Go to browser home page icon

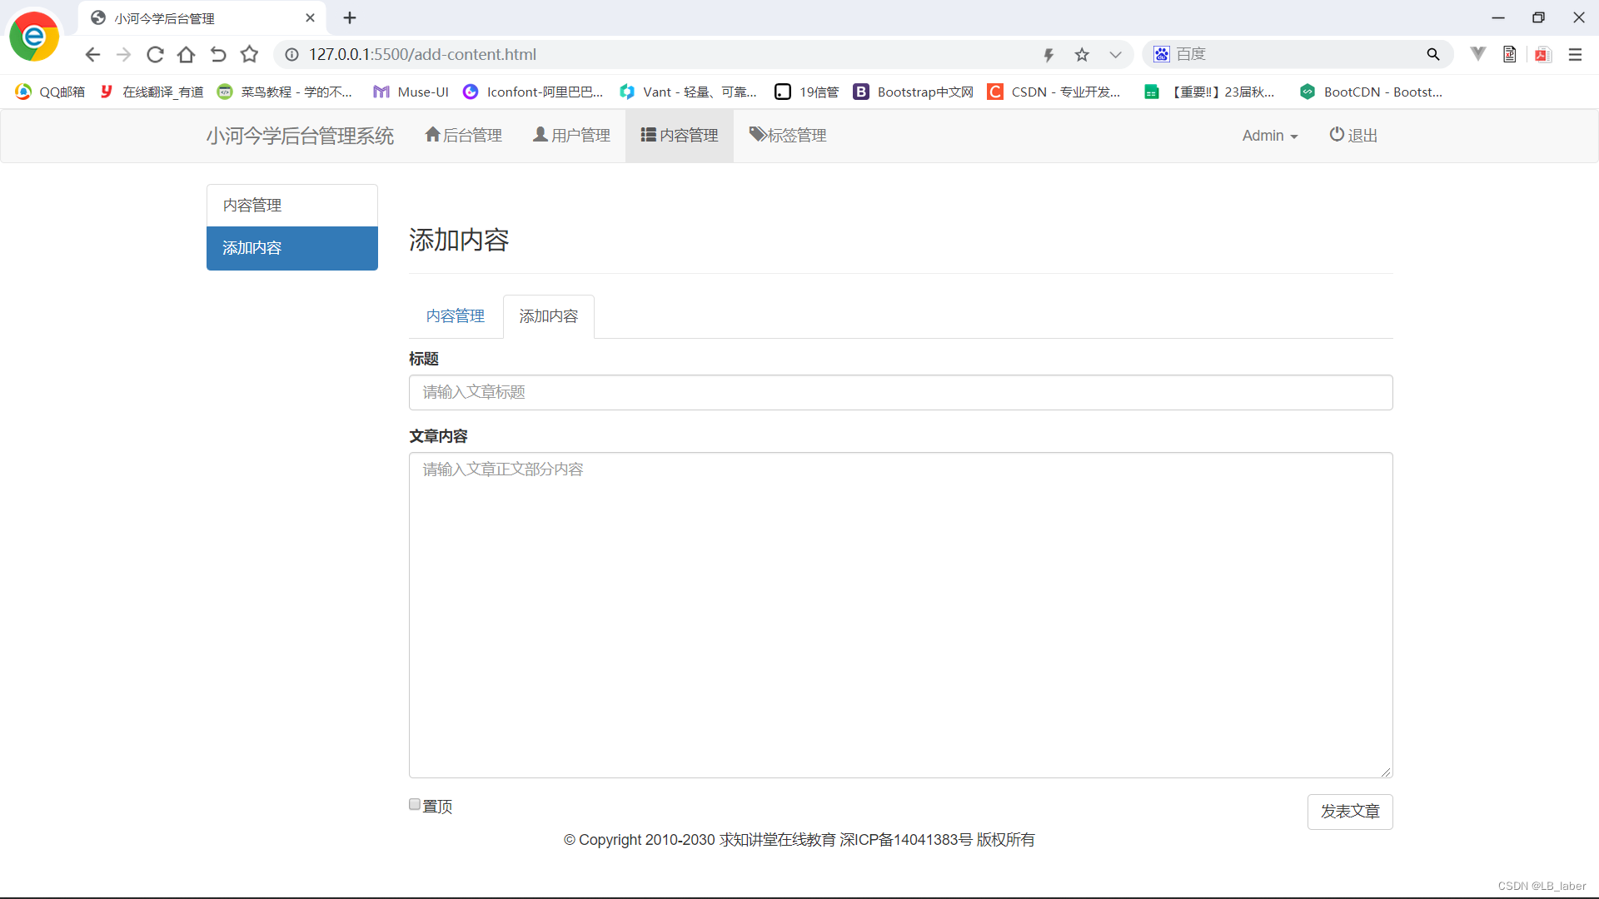(187, 54)
